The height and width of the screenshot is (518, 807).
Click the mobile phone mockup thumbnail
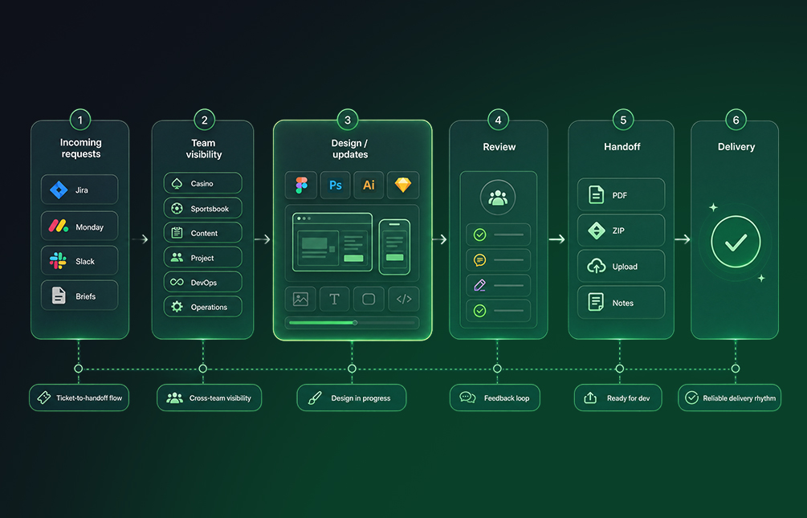(394, 247)
